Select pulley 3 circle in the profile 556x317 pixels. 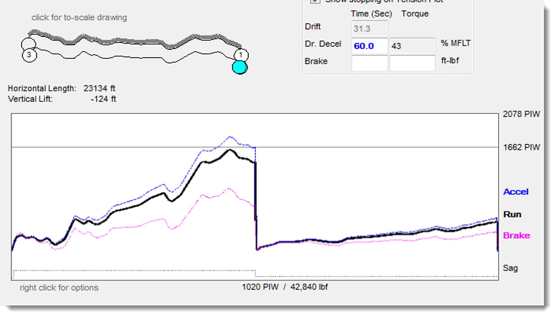(29, 55)
